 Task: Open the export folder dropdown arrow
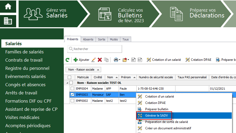tap(128, 60)
